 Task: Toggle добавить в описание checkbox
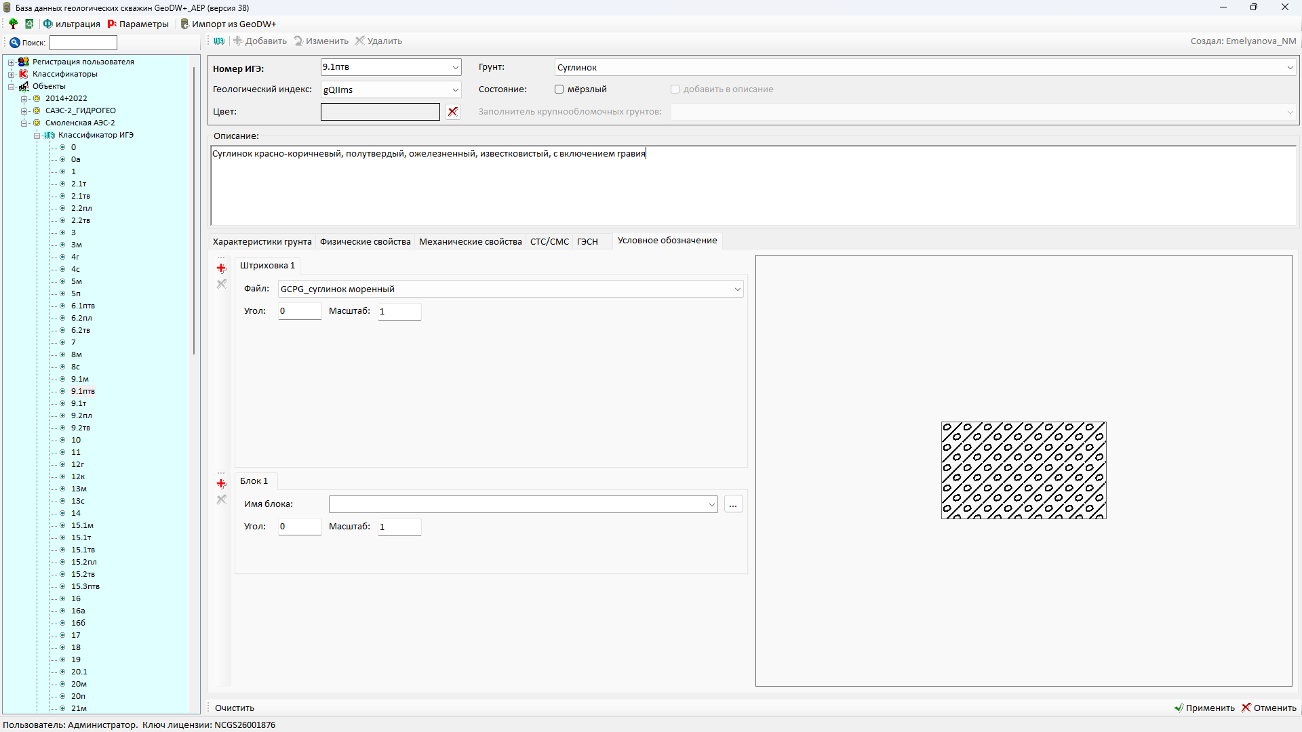(675, 89)
